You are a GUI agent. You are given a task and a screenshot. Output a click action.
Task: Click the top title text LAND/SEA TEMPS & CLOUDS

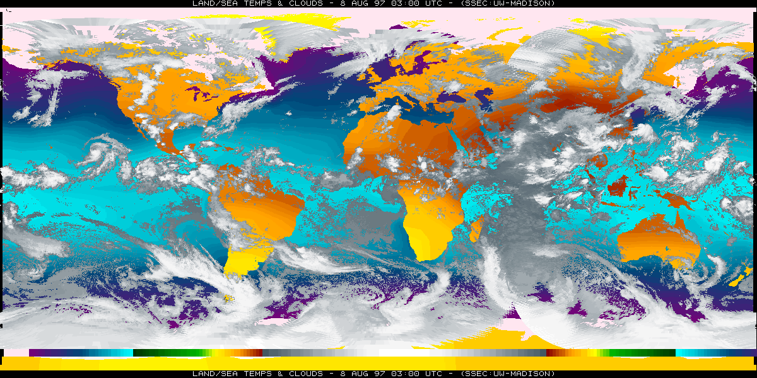point(259,3)
